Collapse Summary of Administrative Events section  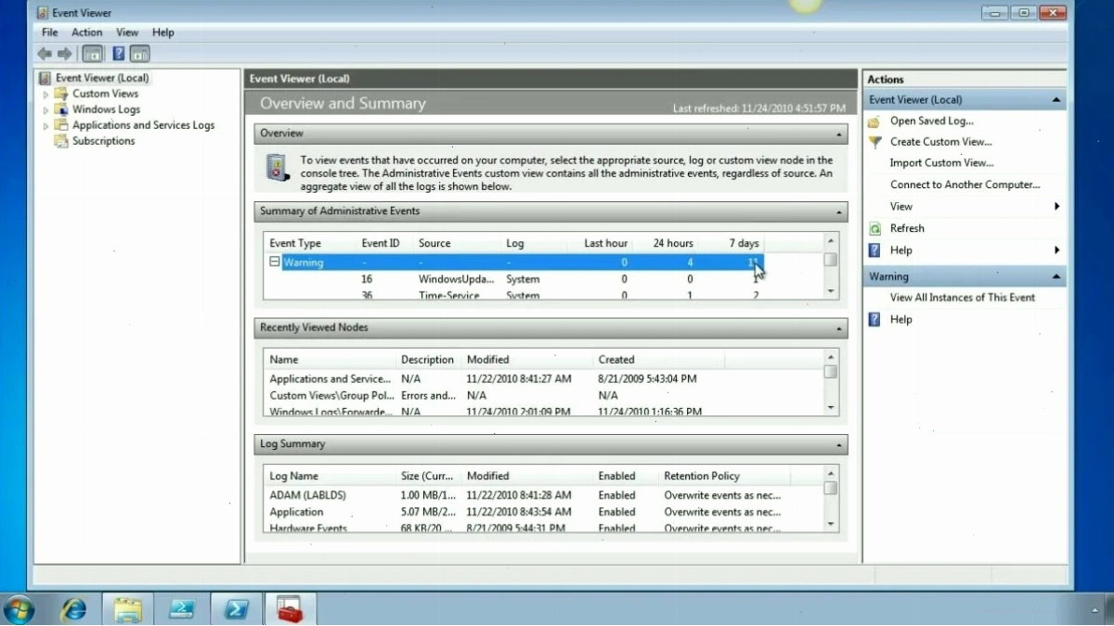point(839,211)
